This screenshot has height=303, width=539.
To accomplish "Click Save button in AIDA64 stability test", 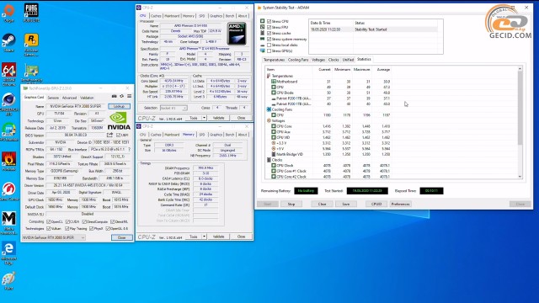I will click(x=346, y=204).
